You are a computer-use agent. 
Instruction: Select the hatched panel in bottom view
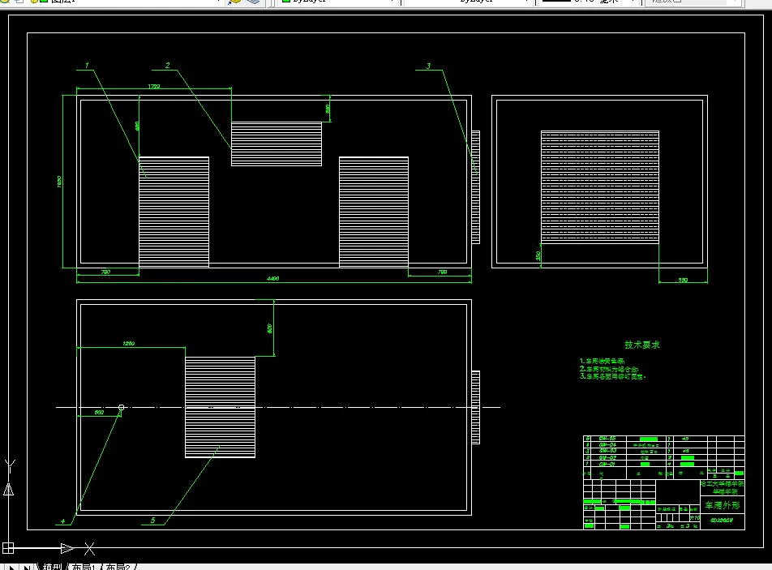pyautogui.click(x=220, y=407)
